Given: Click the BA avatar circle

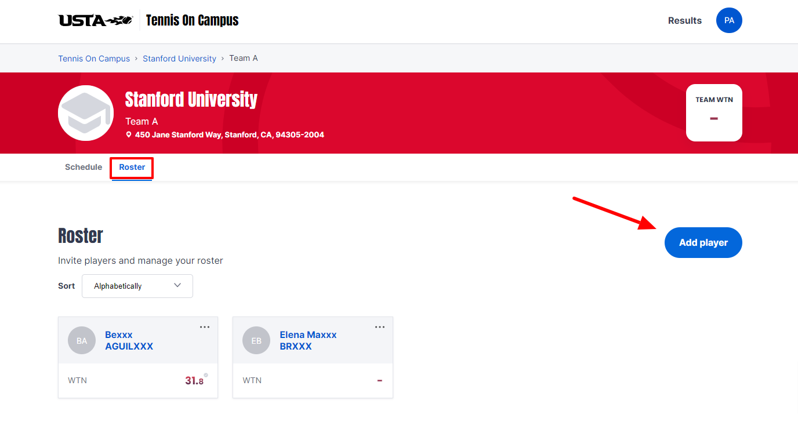Looking at the screenshot, I should [x=82, y=340].
